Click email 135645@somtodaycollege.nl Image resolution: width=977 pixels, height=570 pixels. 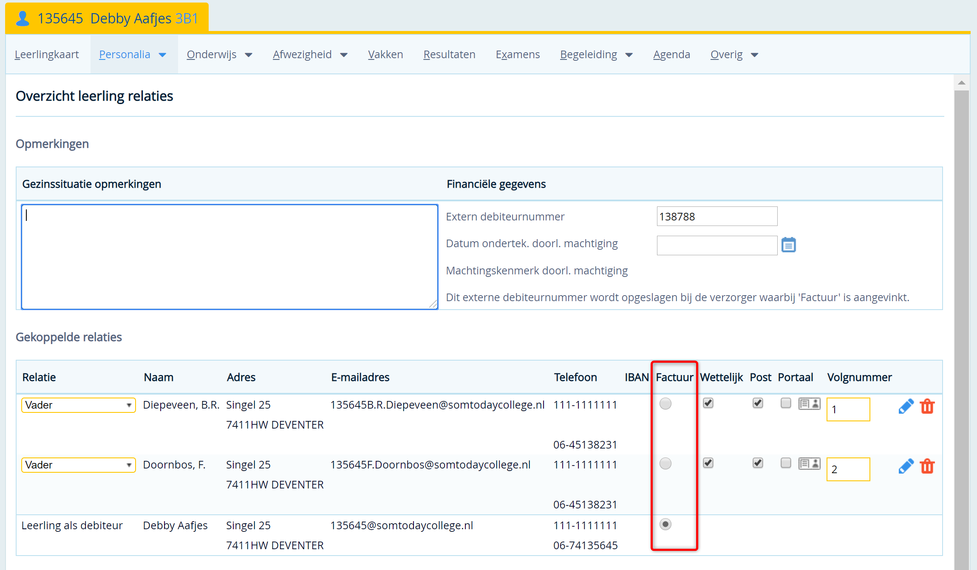[402, 525]
